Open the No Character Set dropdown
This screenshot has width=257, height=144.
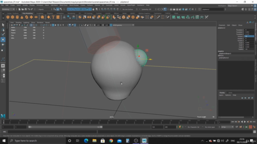(x=193, y=127)
